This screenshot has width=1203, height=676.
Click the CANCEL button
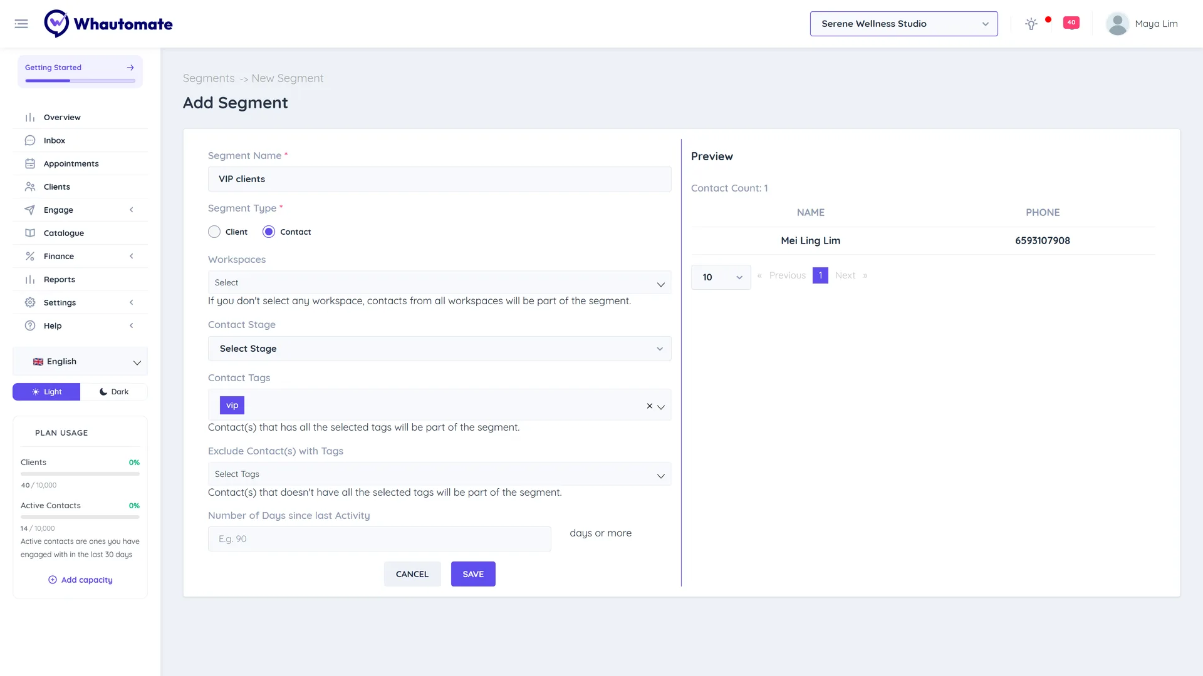[412, 574]
